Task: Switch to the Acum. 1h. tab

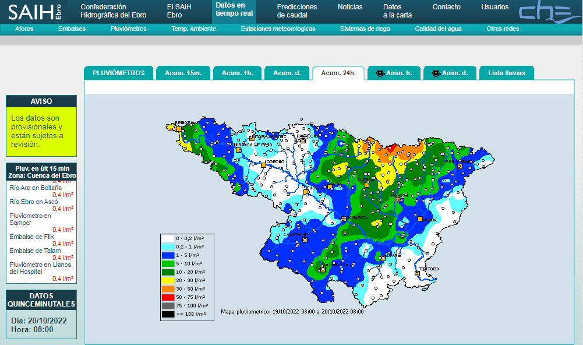Action: click(237, 73)
